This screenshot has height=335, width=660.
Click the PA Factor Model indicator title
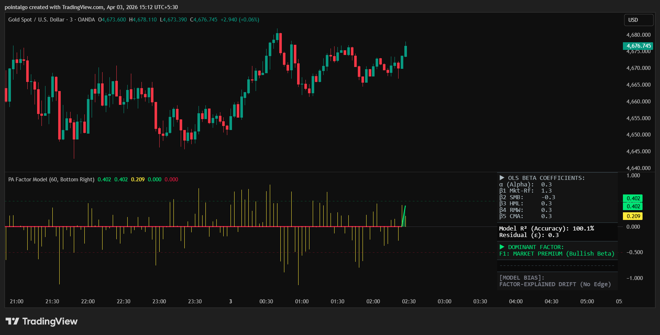point(51,180)
